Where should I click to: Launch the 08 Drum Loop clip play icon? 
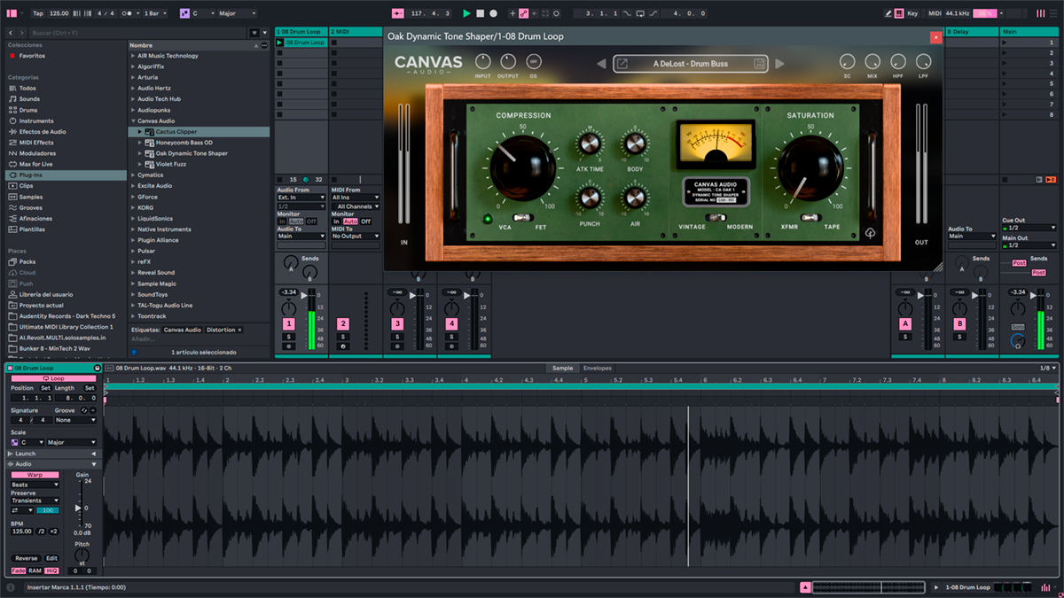click(x=280, y=43)
